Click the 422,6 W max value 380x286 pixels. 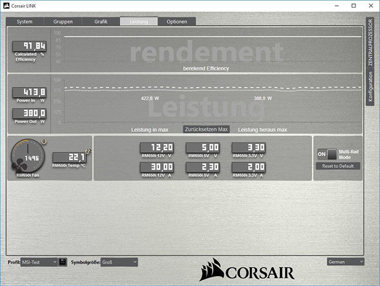click(x=150, y=98)
